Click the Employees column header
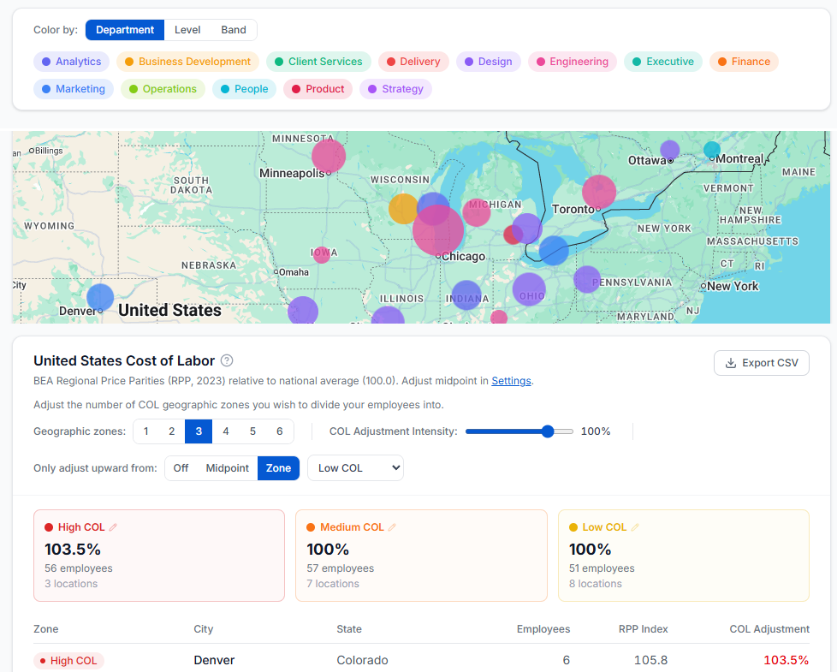This screenshot has height=672, width=837. coord(543,628)
